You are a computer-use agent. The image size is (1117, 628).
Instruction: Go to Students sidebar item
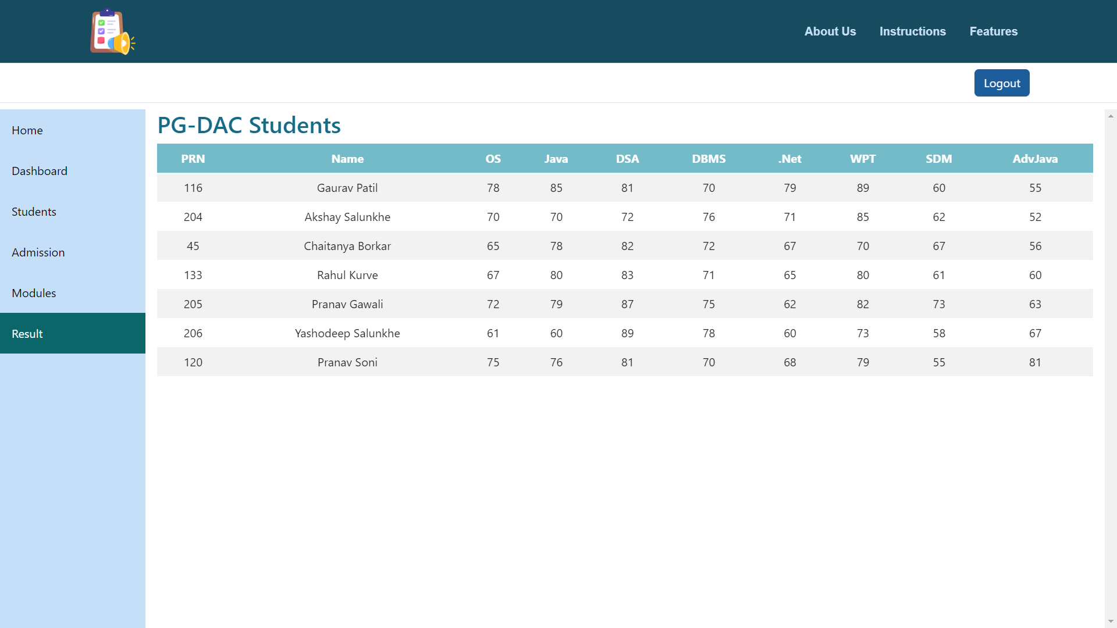[x=34, y=212]
